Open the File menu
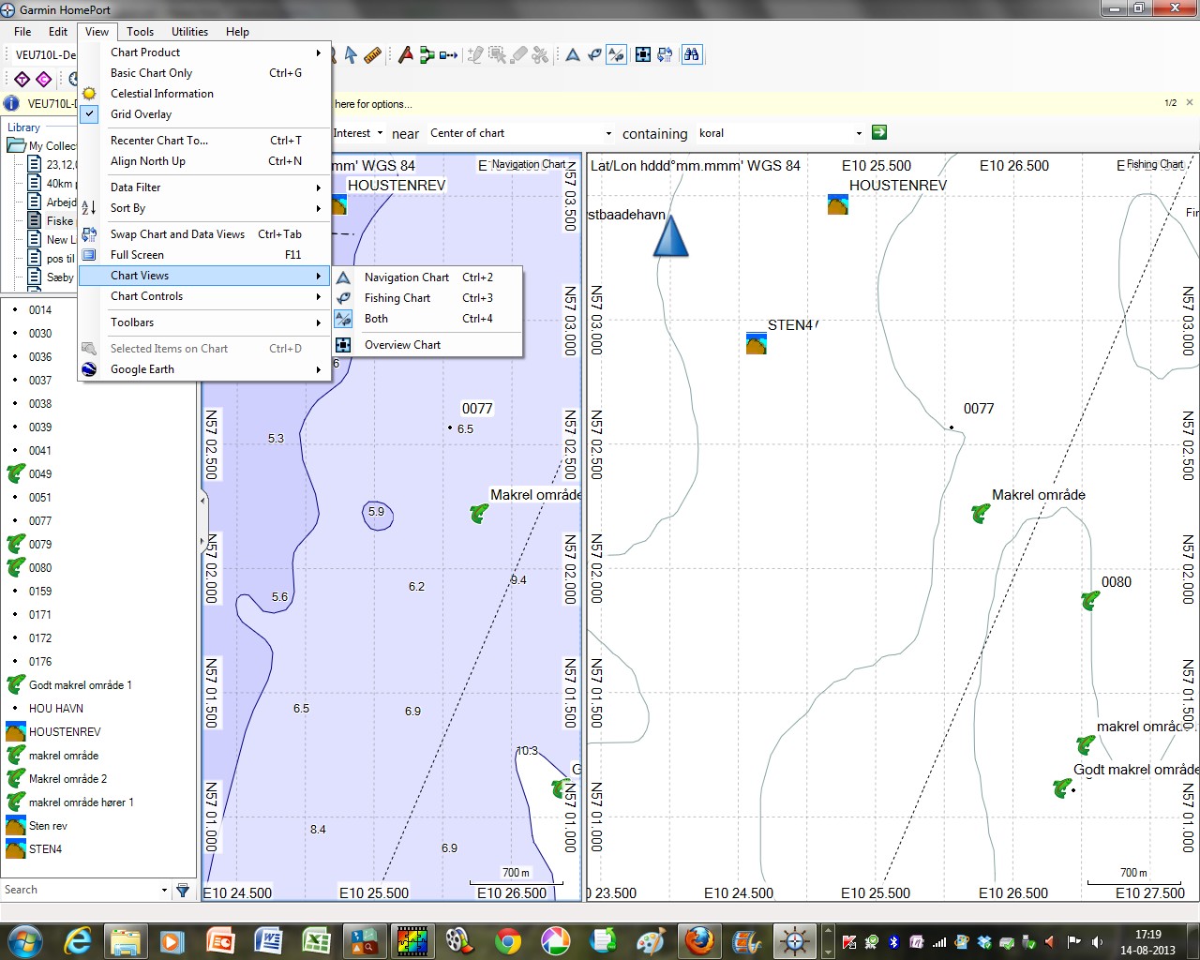The image size is (1200, 960). tap(22, 31)
